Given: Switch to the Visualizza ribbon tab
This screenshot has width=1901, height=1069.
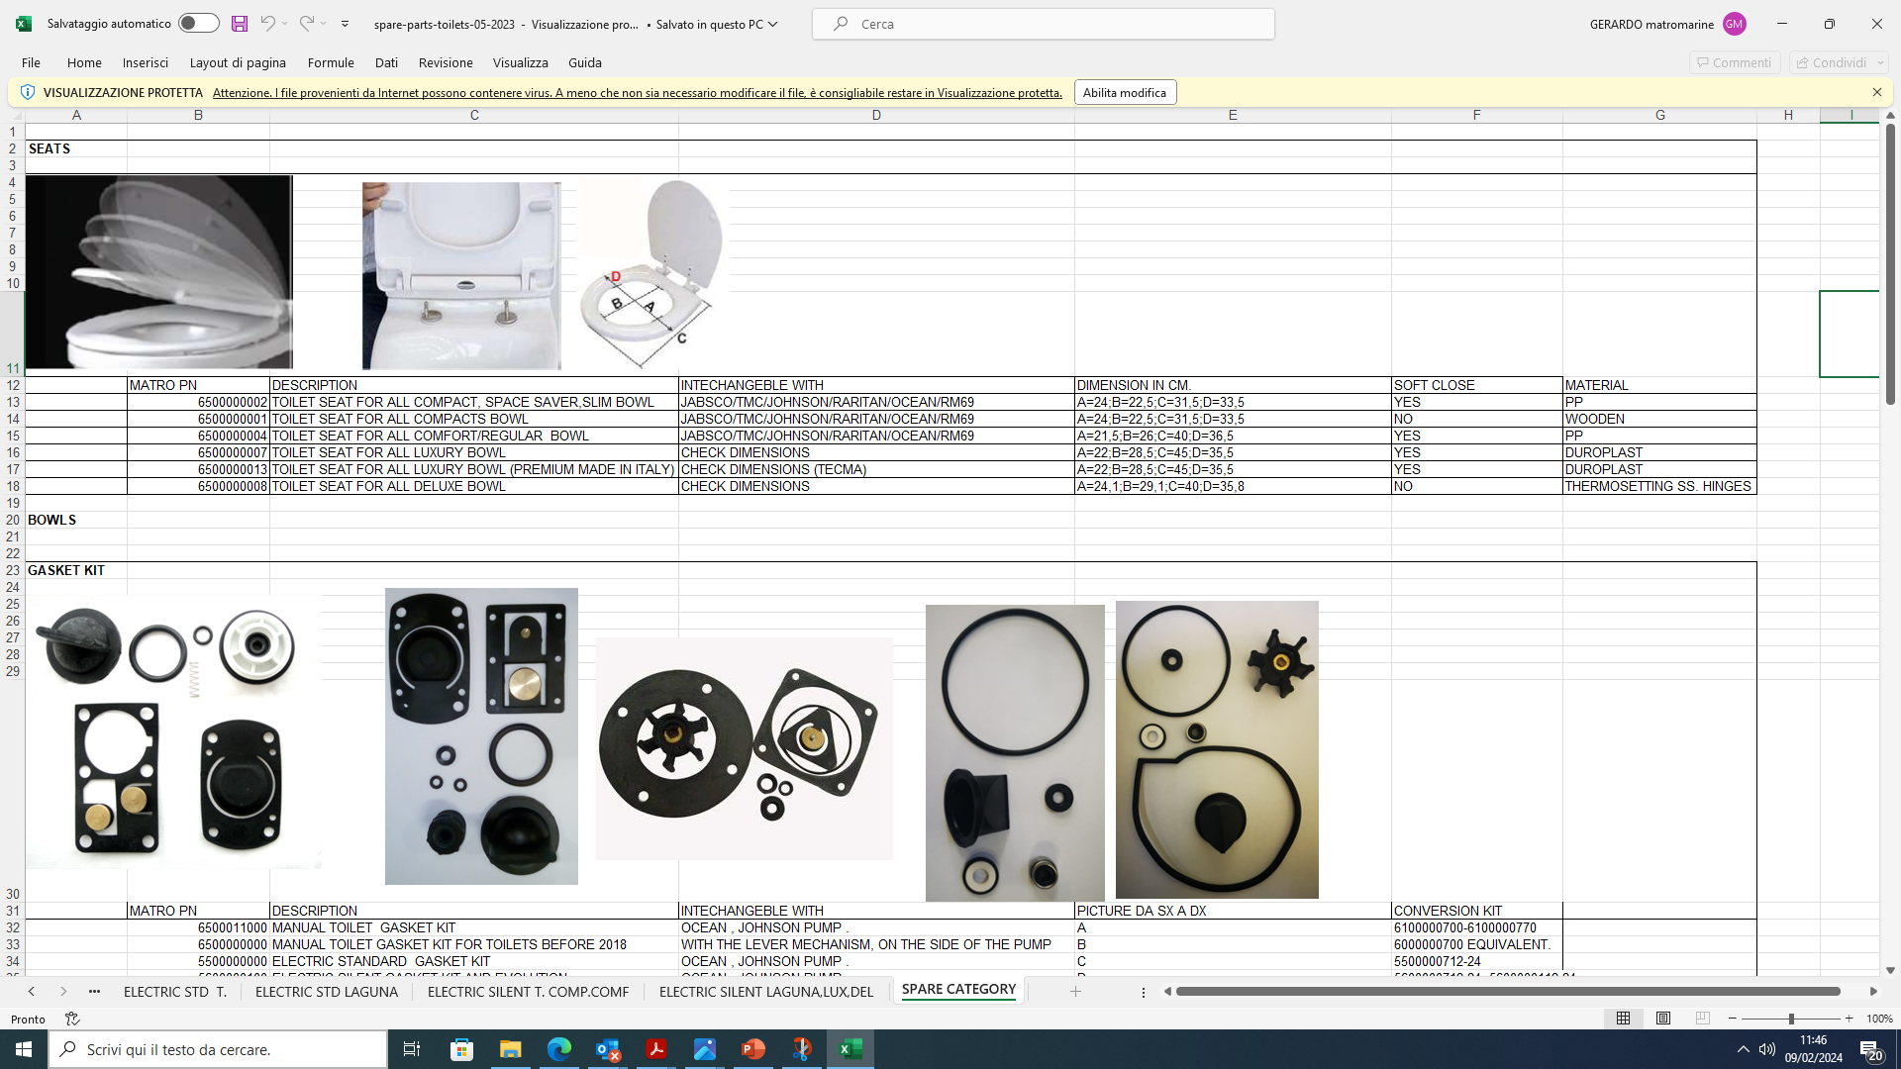Looking at the screenshot, I should point(521,62).
